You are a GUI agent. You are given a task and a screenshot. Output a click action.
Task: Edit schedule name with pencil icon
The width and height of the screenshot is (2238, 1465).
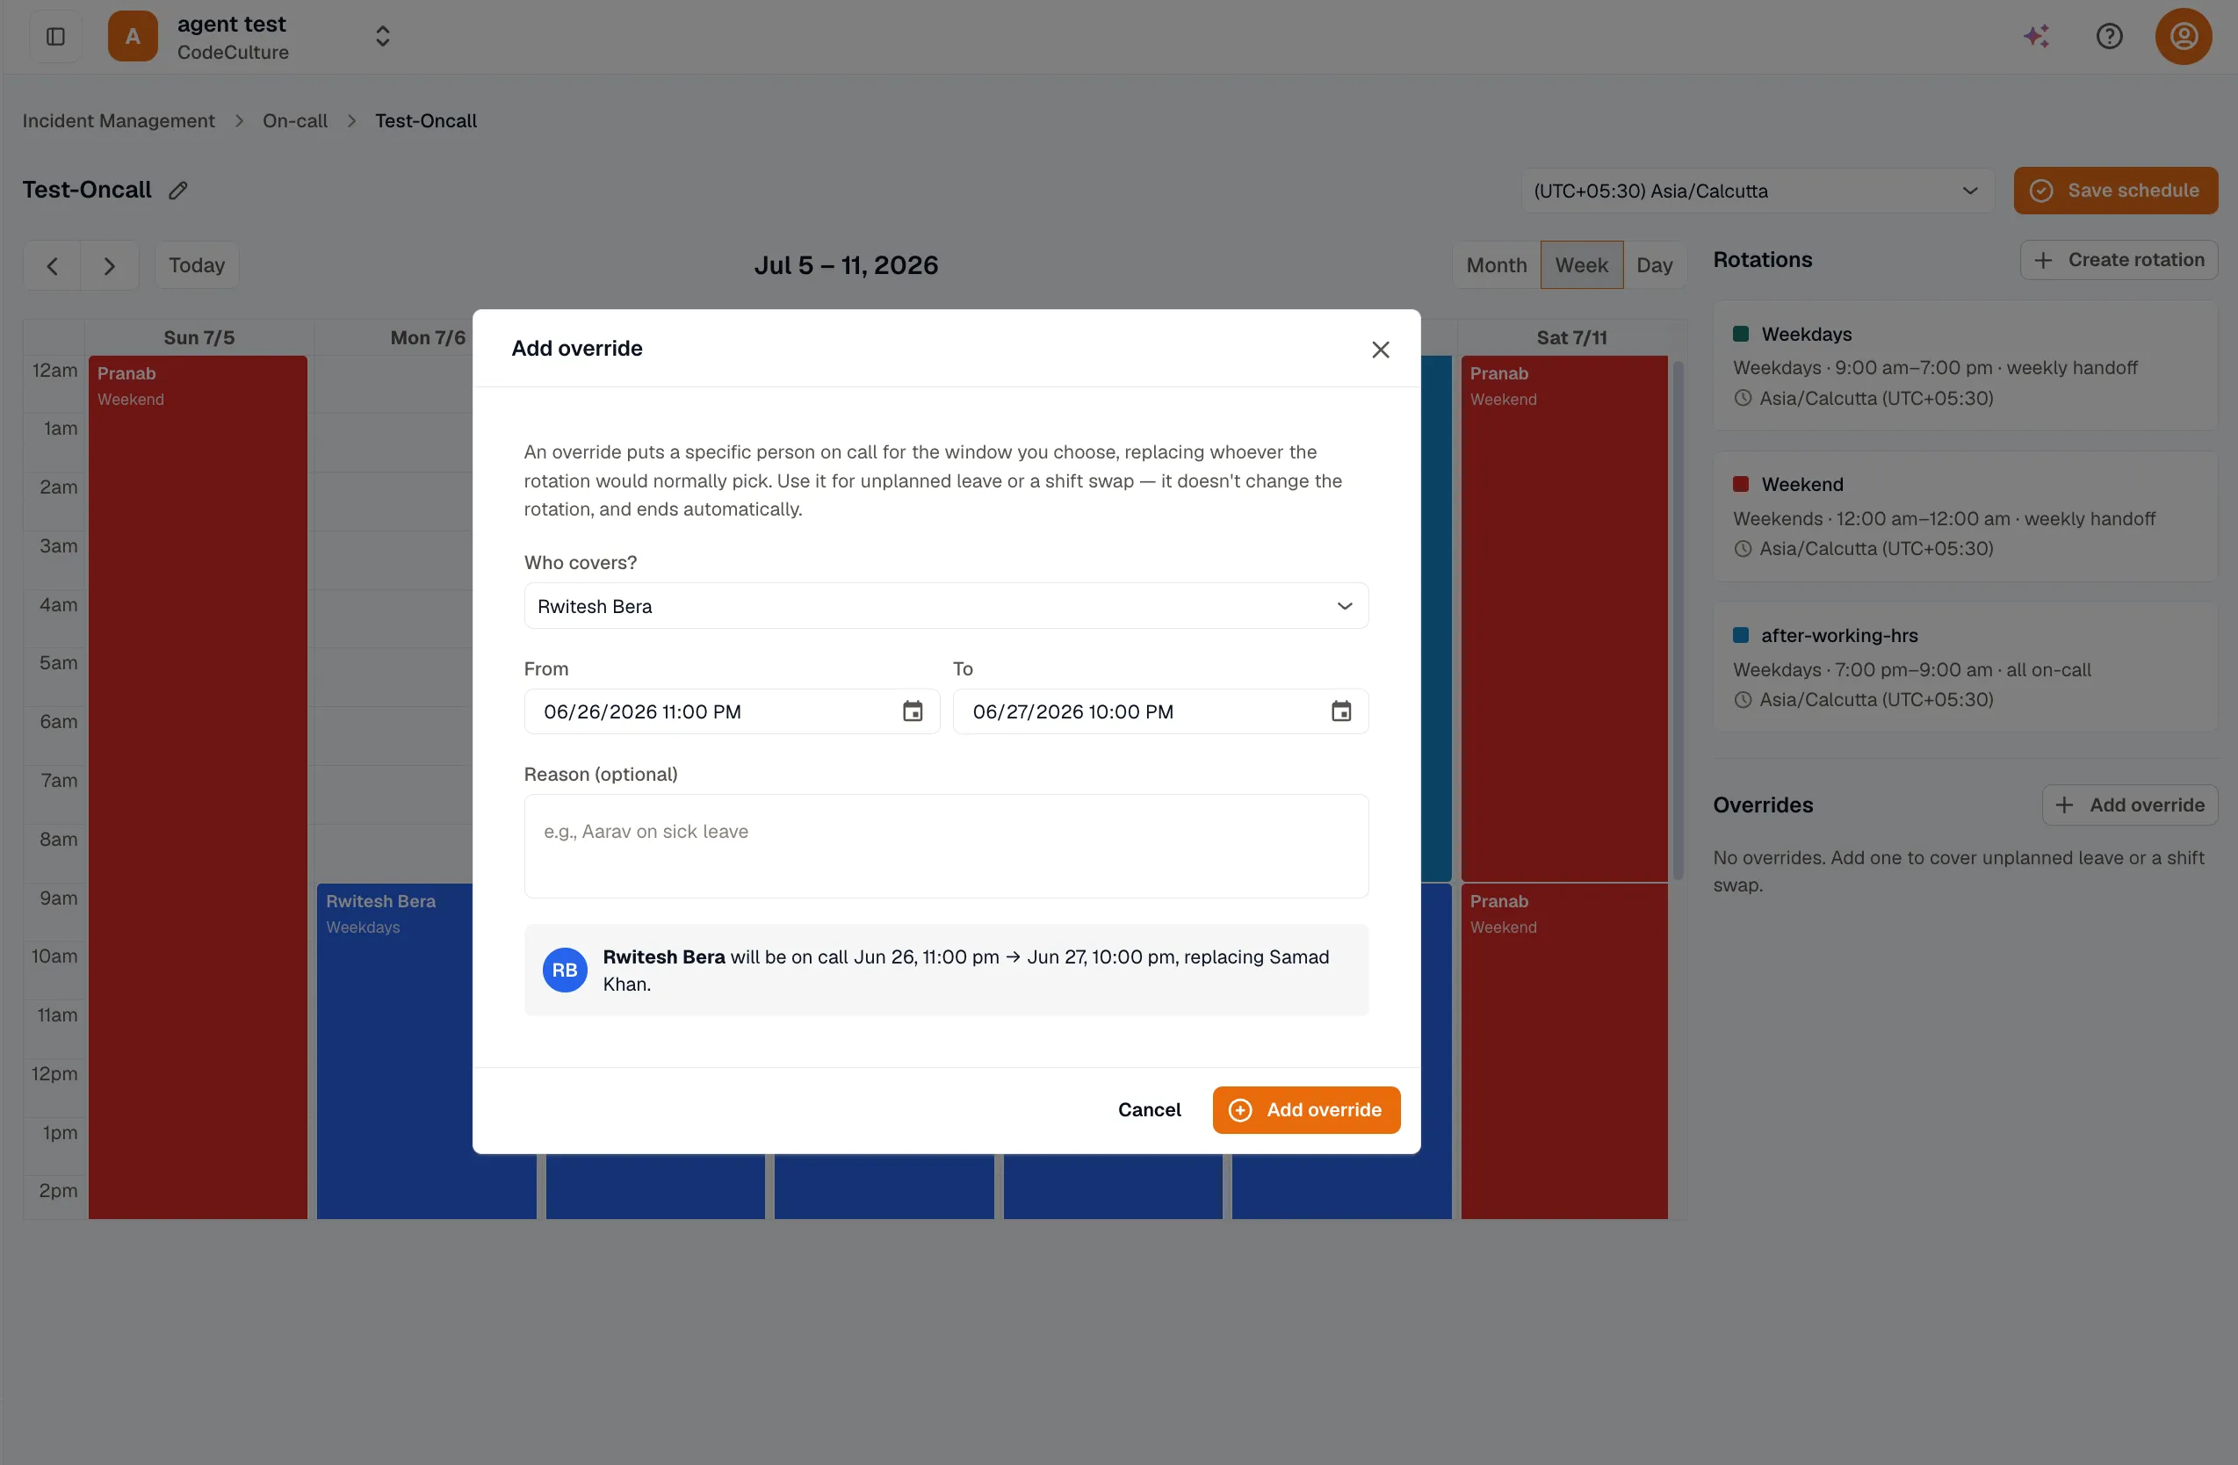tap(177, 190)
